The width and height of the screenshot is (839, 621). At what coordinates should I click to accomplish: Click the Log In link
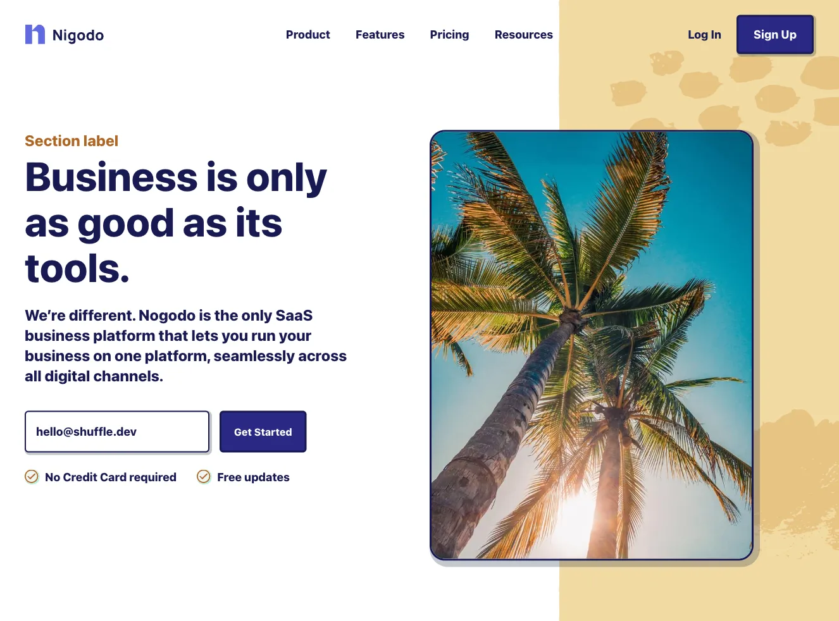coord(704,35)
